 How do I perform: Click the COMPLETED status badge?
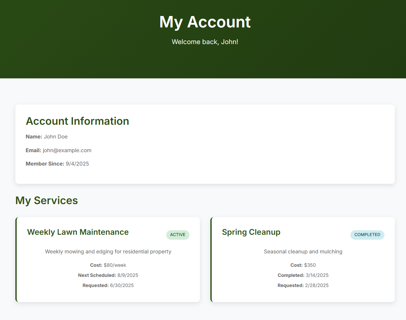(x=367, y=235)
